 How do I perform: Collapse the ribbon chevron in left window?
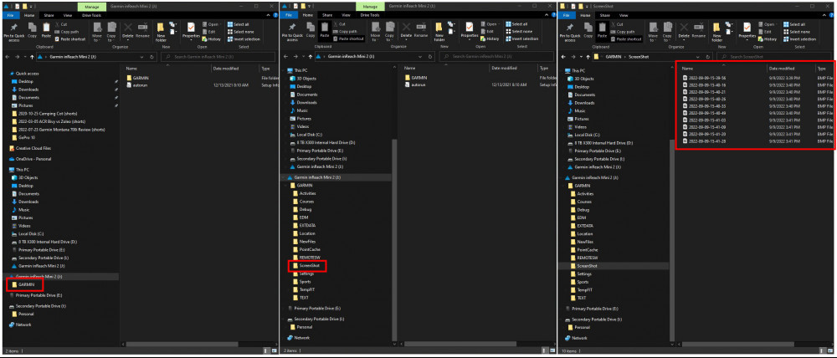[x=268, y=15]
